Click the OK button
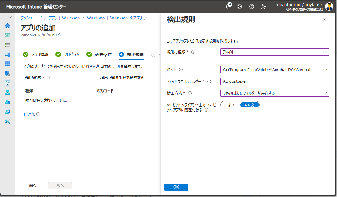337x197 pixels. click(176, 187)
